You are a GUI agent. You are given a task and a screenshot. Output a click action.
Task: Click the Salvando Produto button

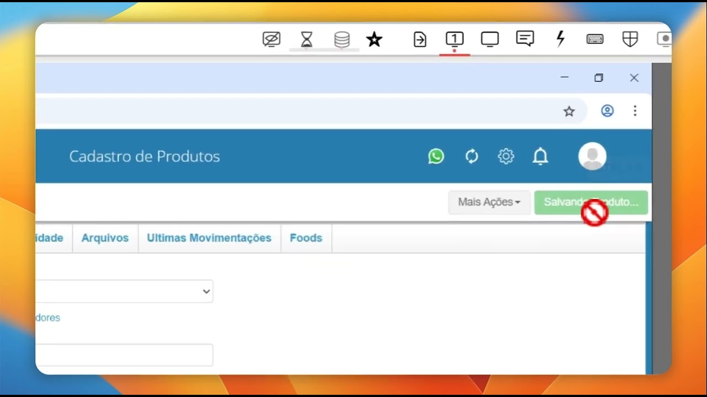coord(591,202)
